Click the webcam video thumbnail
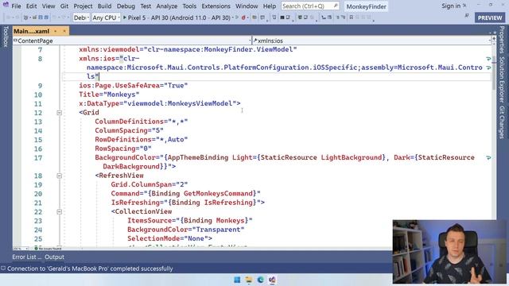Image resolution: width=509 pixels, height=286 pixels. click(x=449, y=252)
